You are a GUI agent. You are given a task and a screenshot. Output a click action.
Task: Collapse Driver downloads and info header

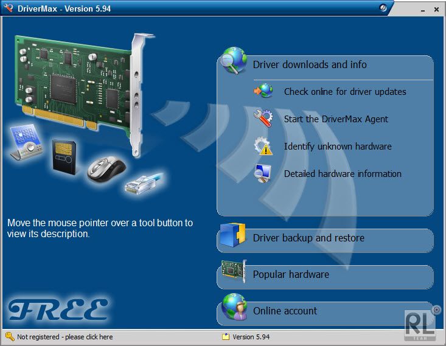[x=310, y=64]
